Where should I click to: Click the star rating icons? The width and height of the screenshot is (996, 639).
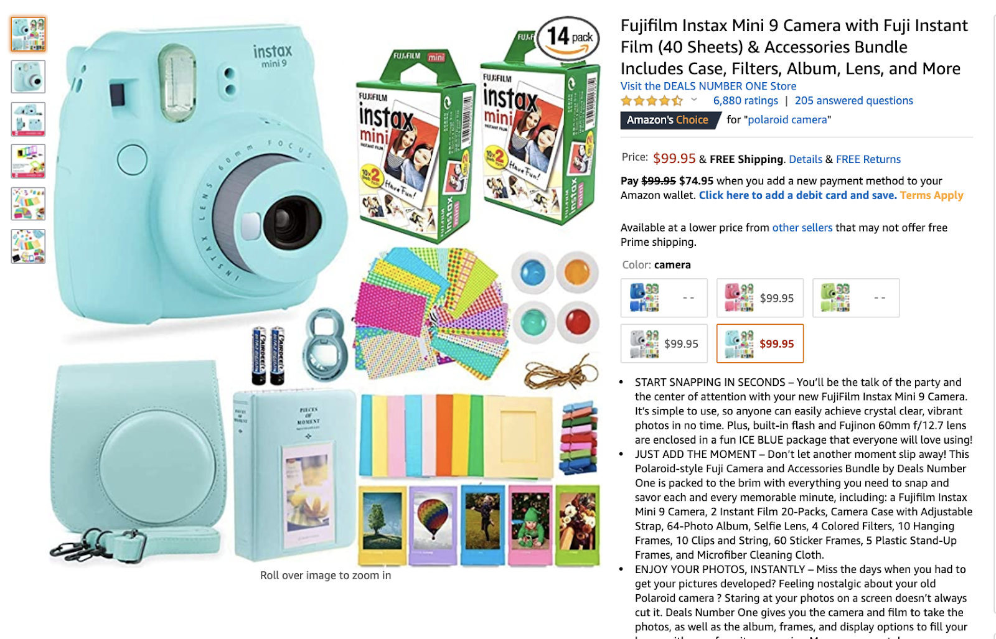point(652,101)
